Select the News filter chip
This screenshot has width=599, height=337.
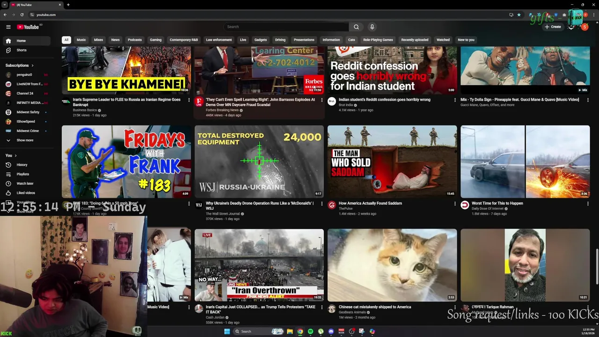coord(115,40)
